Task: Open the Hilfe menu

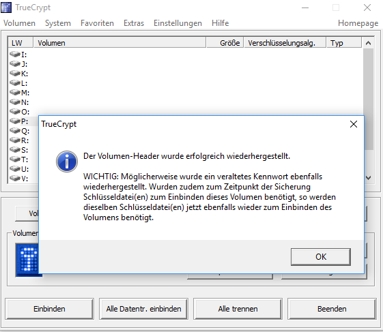Action: [220, 23]
